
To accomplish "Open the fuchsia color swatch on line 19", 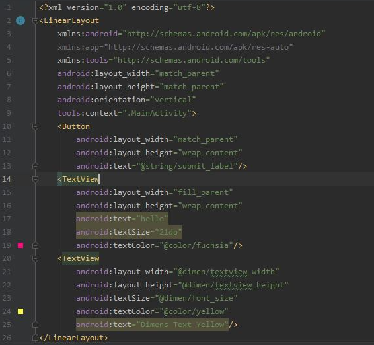I will [x=20, y=245].
